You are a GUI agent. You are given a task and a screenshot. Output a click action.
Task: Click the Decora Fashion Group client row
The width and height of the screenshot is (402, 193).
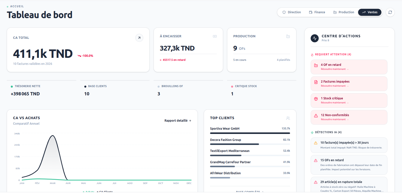pos(250,140)
